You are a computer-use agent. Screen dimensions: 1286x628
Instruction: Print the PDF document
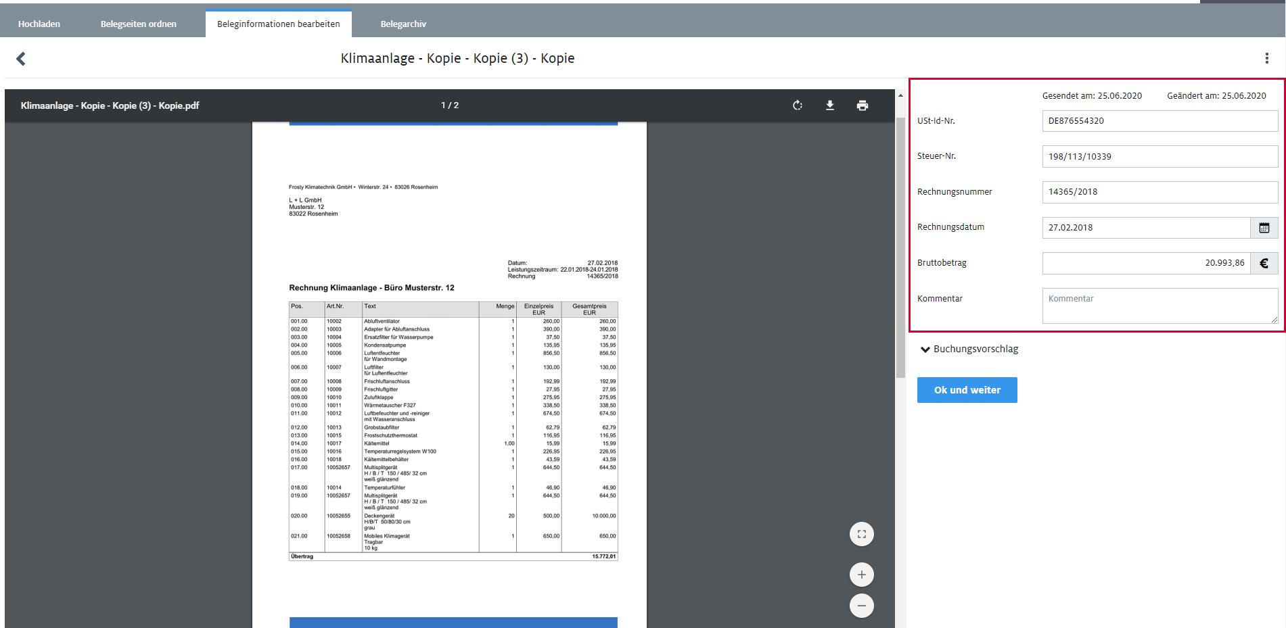[x=862, y=105]
